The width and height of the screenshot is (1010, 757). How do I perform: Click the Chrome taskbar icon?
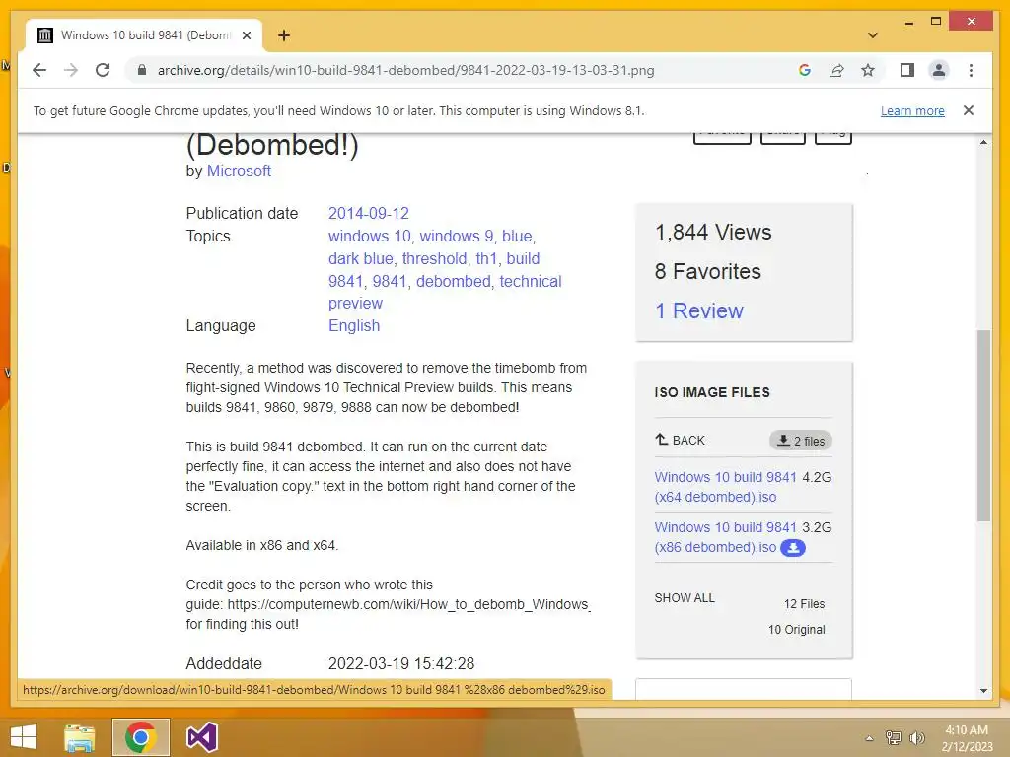pos(140,737)
